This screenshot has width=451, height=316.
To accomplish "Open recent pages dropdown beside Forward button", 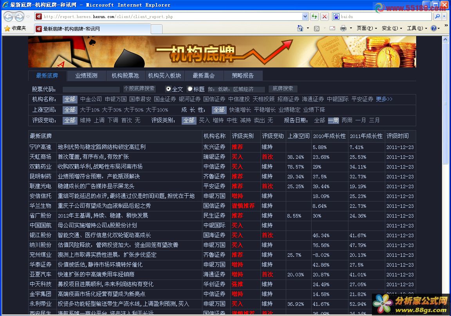I will (28, 17).
